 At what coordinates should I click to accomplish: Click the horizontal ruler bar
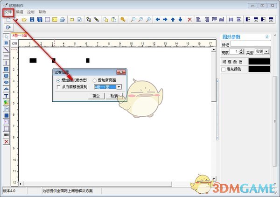117,43
